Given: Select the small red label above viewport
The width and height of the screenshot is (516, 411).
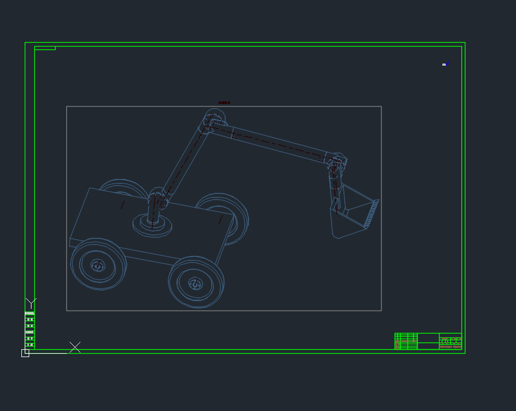Looking at the screenshot, I should 224,103.
